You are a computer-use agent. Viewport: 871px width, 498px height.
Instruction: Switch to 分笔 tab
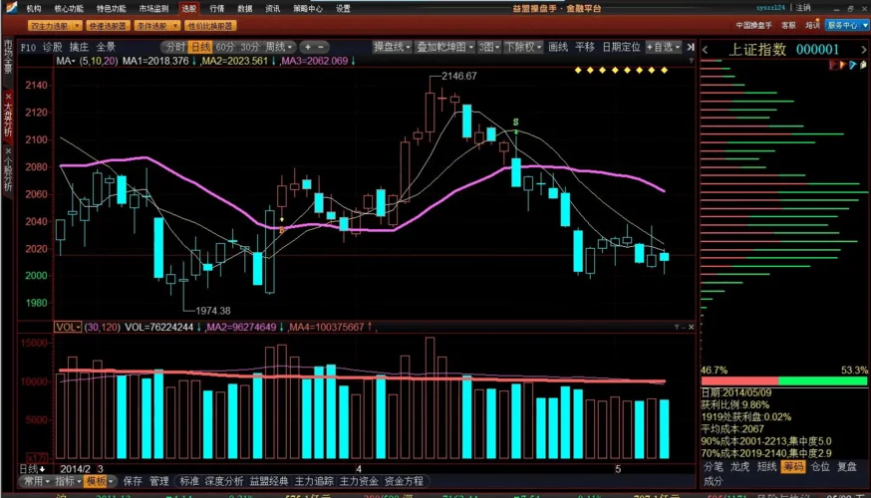714,467
